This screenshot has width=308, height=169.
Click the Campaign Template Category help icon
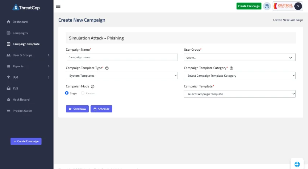(x=232, y=68)
